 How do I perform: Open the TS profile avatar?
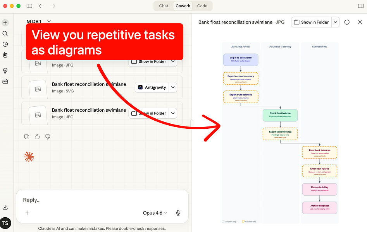tap(5, 223)
